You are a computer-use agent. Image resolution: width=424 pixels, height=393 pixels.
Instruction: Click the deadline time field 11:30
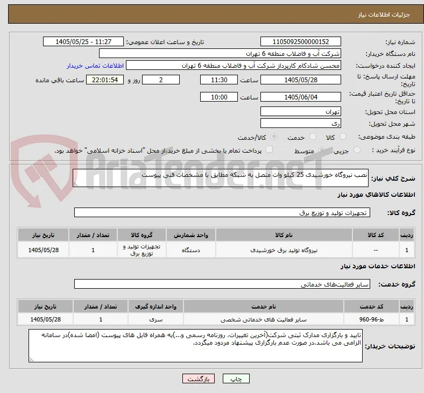point(219,80)
